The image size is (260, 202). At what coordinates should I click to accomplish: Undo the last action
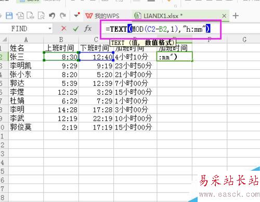pos(52,16)
